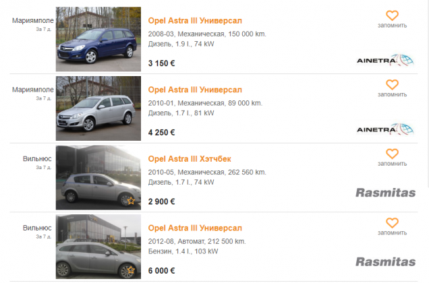Open Opel Astra III Хэтчбек listing title

tap(190, 159)
